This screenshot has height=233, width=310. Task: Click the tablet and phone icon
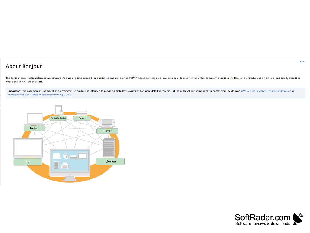59,110
